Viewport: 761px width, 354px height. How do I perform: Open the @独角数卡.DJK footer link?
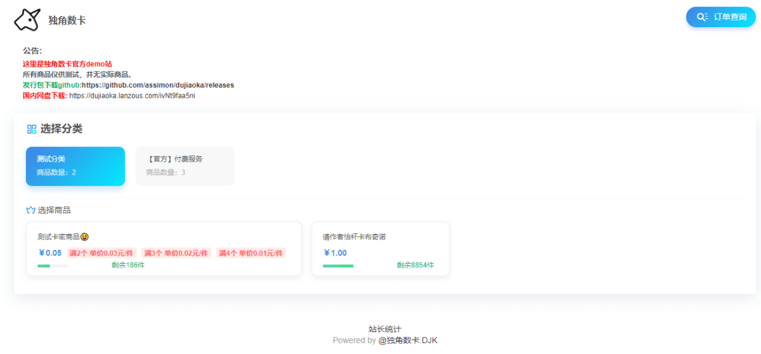pos(408,340)
